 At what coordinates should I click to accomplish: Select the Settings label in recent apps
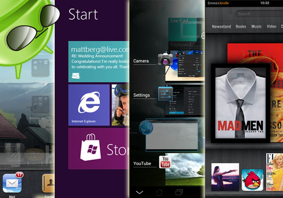tap(141, 95)
